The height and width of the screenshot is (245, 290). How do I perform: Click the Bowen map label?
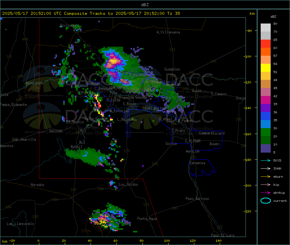pyautogui.click(x=214, y=144)
